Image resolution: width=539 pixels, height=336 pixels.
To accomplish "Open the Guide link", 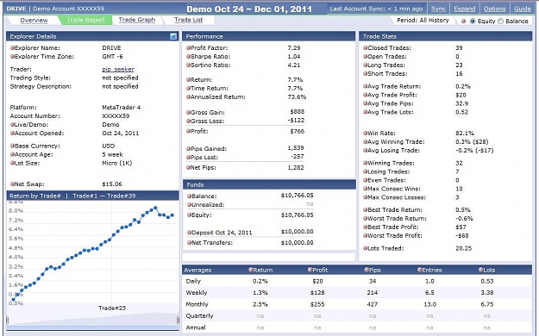I will [522, 9].
